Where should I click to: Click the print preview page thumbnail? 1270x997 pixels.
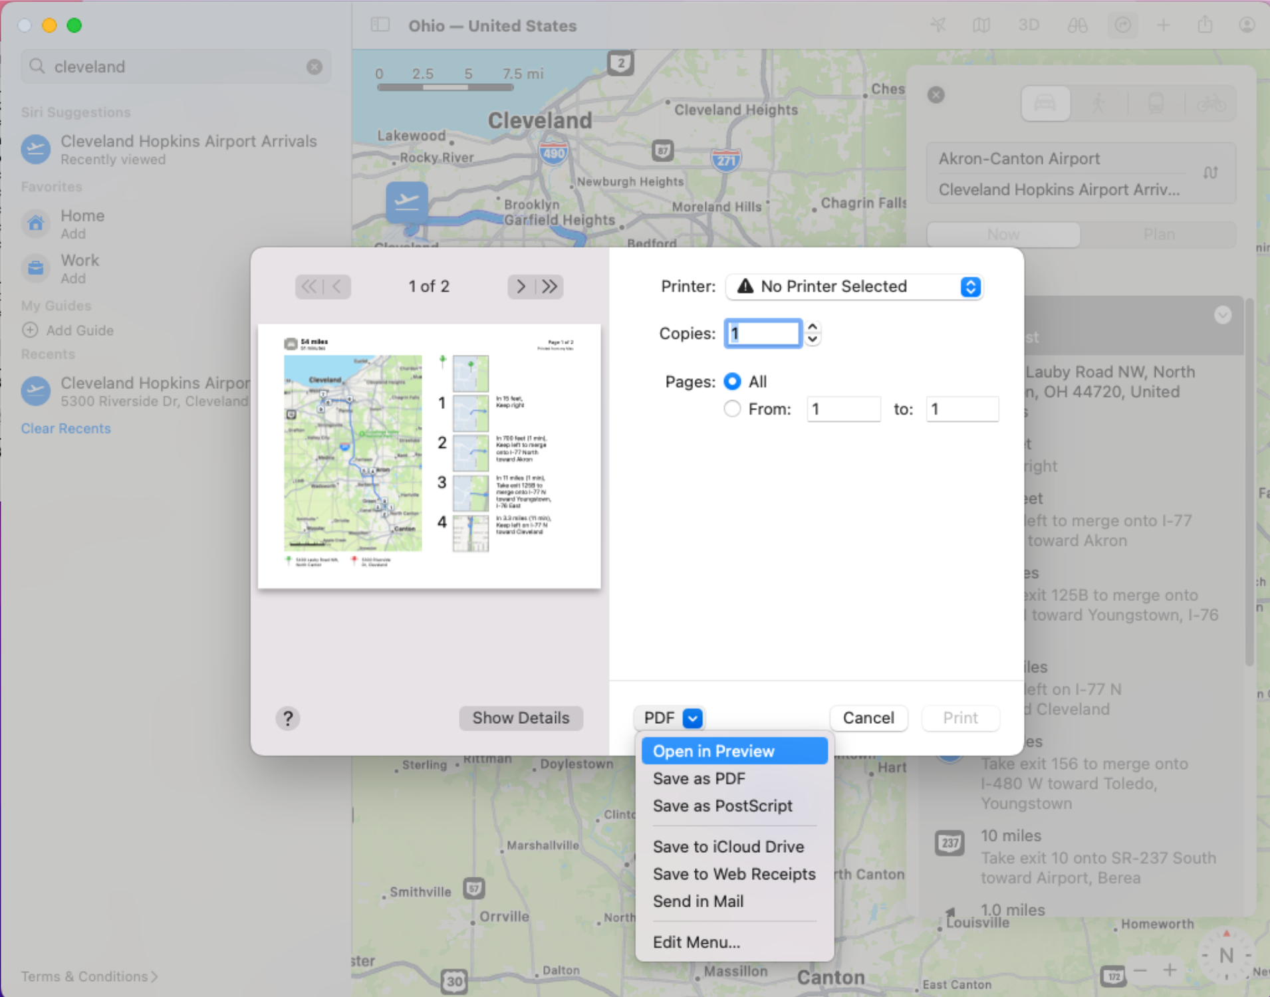[430, 456]
